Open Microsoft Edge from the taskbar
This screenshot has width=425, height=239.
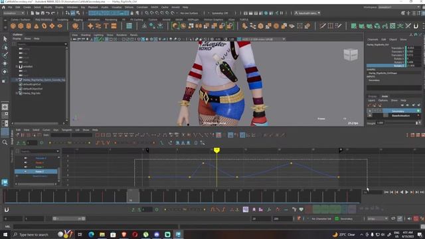pyautogui.click(x=91, y=234)
